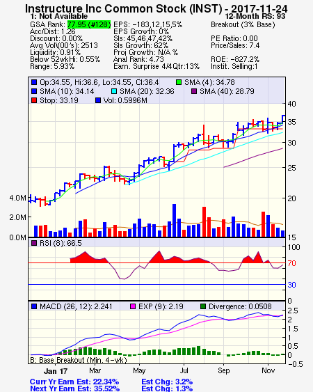This screenshot has width=313, height=392.
Task: Click the Jul x-axis label
Action: pyautogui.click(x=184, y=370)
